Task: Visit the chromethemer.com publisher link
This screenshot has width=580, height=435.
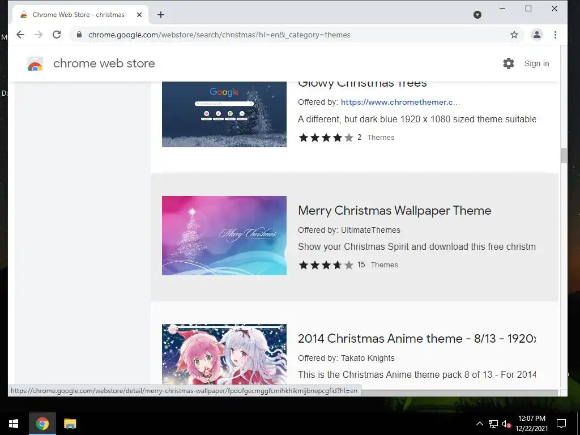Action: 400,103
